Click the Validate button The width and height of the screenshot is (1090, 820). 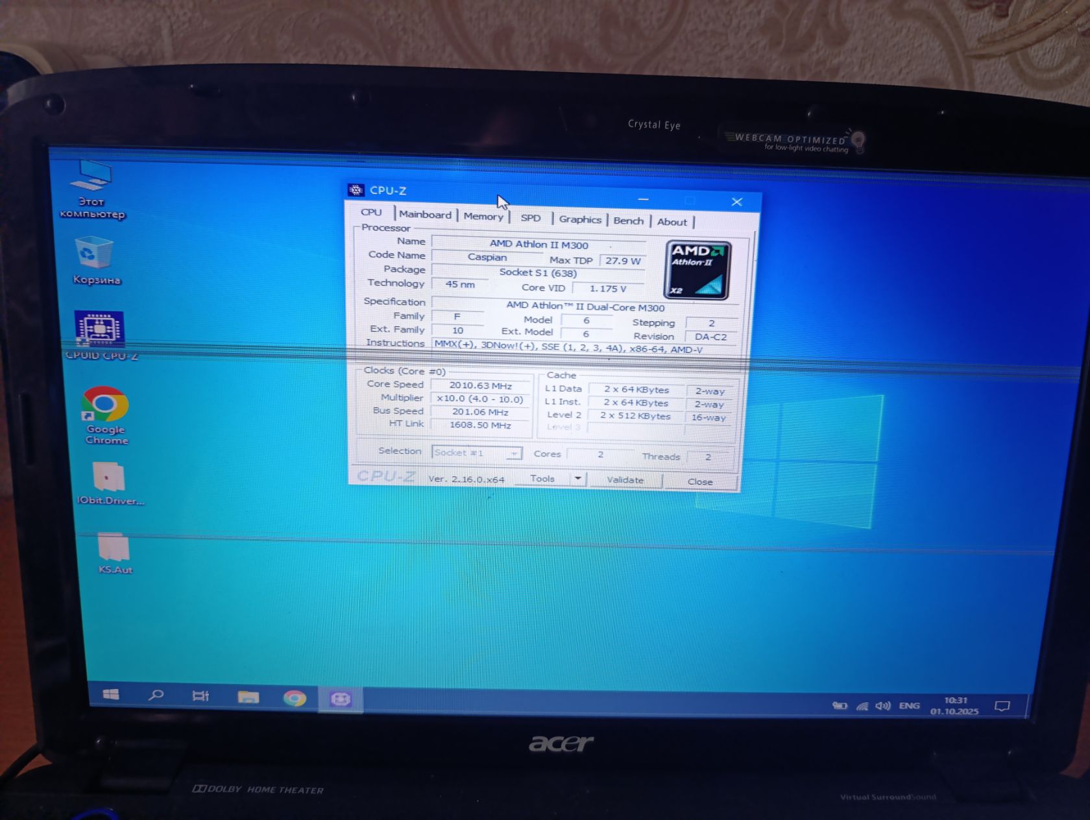coord(625,480)
